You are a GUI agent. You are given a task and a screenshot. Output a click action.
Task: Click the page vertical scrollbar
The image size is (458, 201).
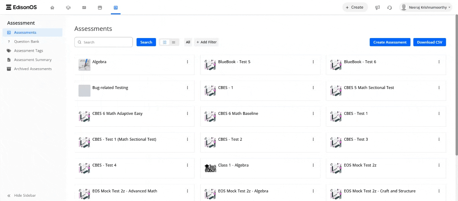pos(456,85)
